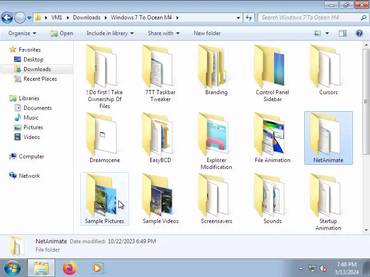Screen dimensions: 370x277
Task: Open the More view options dropdown arrow
Action: [x=327, y=33]
